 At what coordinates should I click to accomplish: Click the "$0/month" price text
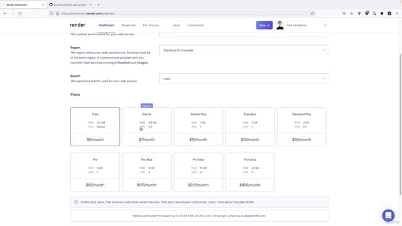95,139
